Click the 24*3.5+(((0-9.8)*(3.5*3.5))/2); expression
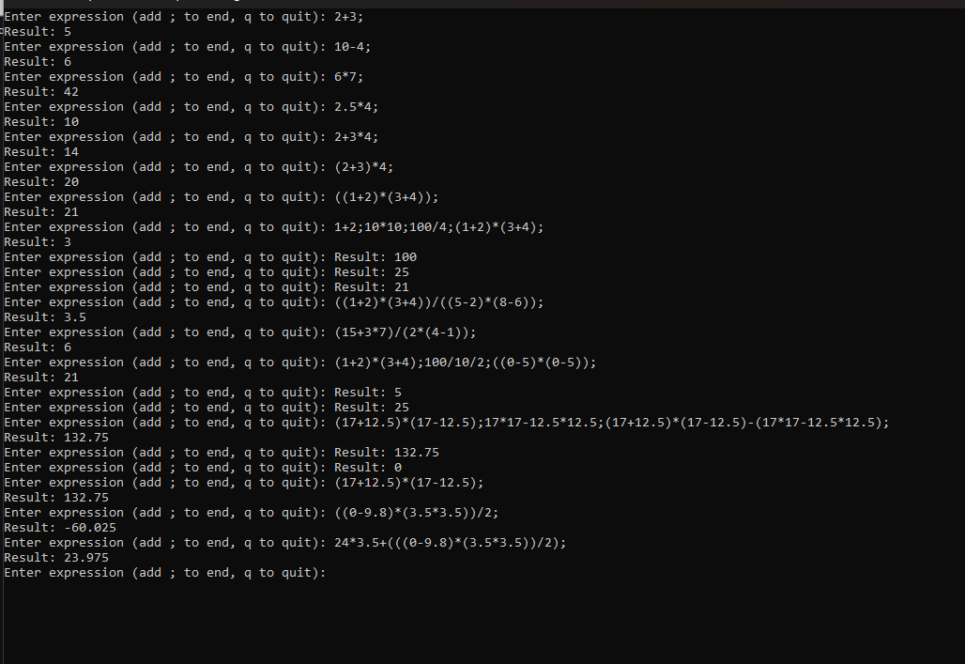The image size is (965, 664). (x=450, y=543)
